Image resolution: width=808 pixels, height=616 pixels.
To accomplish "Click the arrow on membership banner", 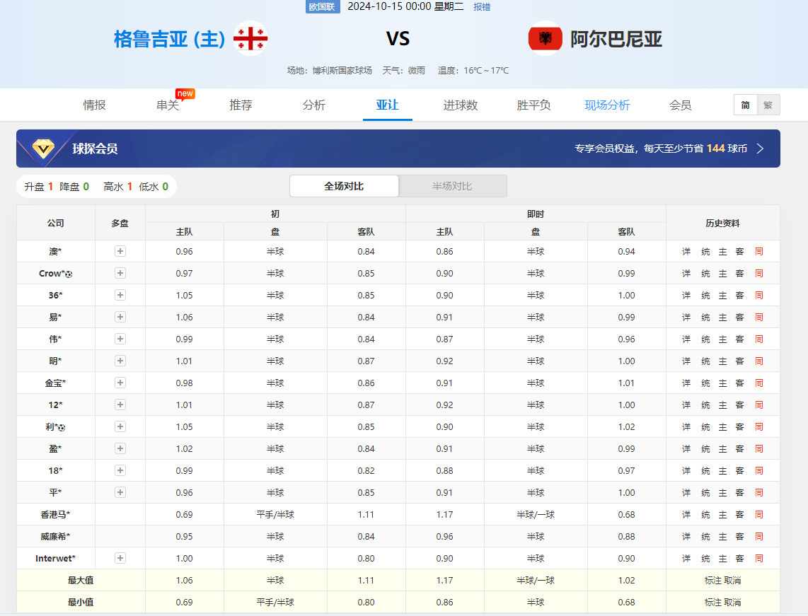I will click(x=761, y=149).
